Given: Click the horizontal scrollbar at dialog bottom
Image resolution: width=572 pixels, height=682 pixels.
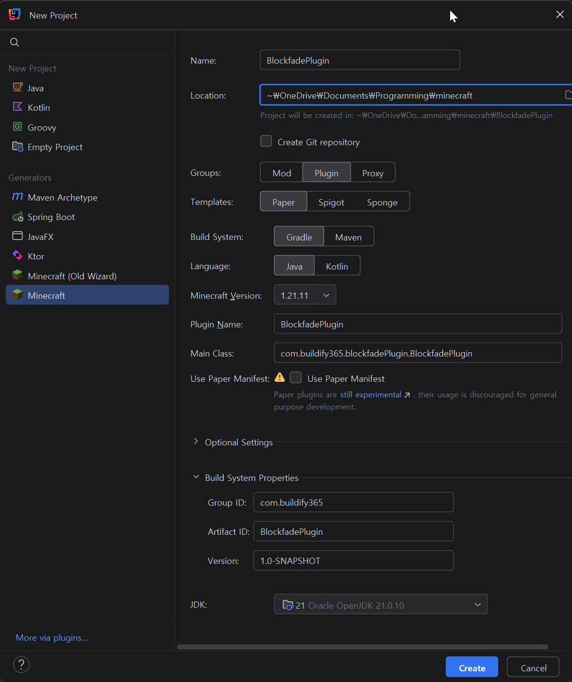Looking at the screenshot, I should pyautogui.click(x=363, y=647).
